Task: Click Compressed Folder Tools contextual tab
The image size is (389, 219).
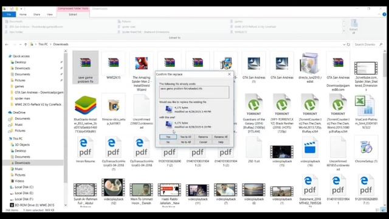Action: tap(73, 9)
